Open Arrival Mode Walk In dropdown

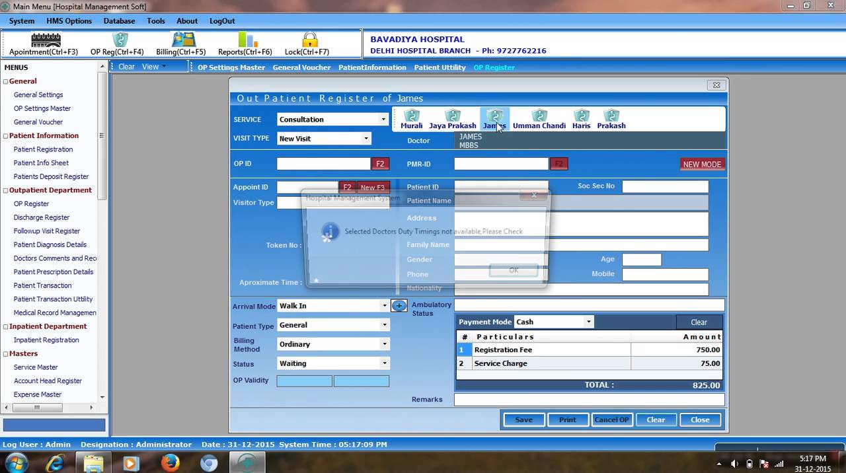385,306
